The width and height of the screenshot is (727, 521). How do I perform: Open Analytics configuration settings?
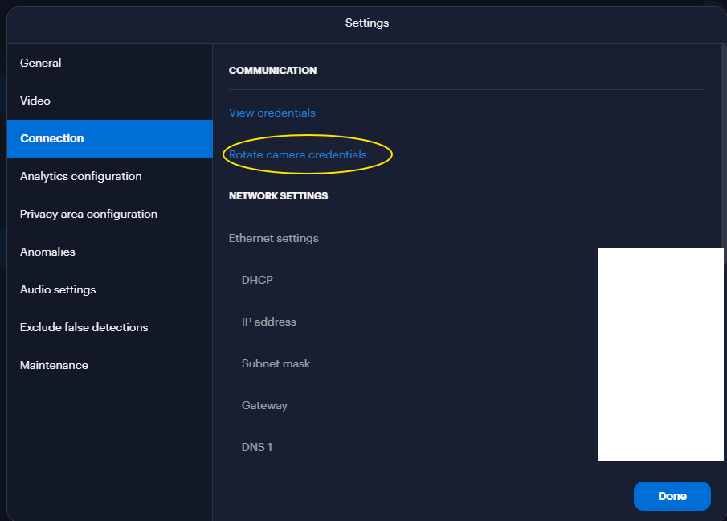[80, 176]
